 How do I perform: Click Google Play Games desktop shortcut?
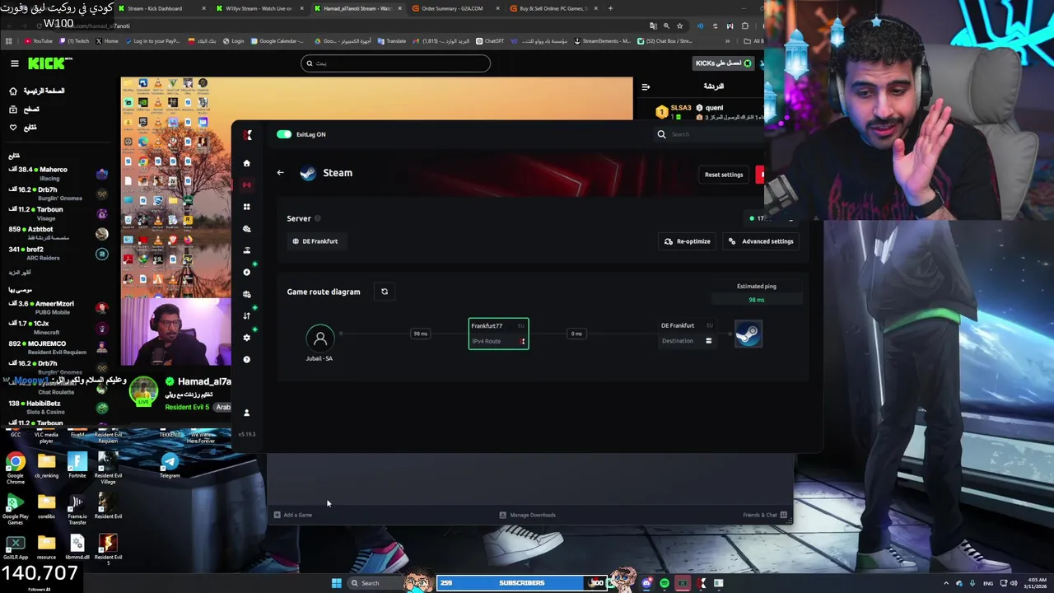point(15,509)
